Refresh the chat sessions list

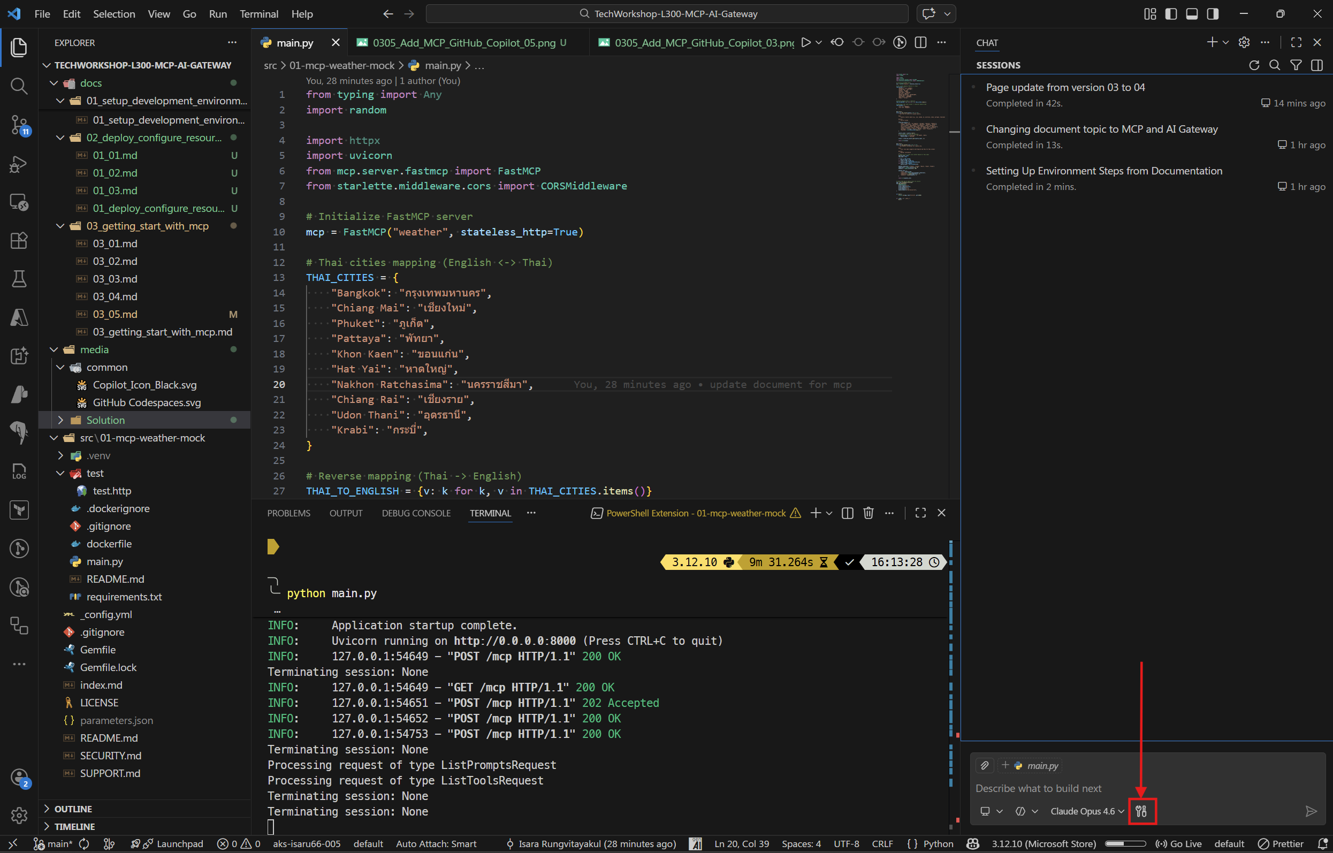(1254, 65)
